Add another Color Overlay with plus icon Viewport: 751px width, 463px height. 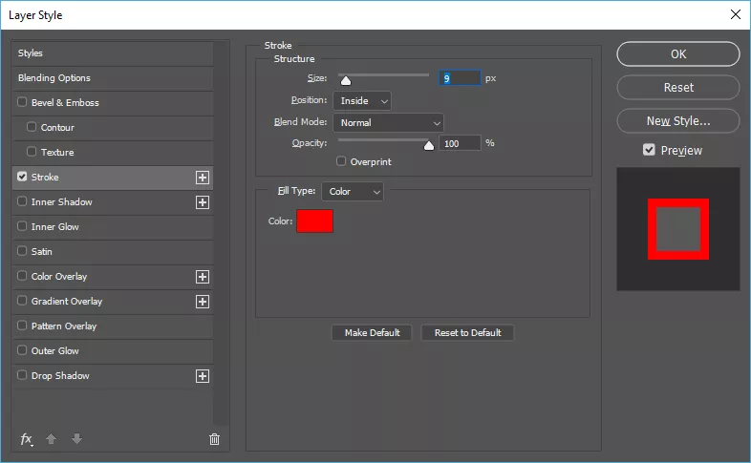pos(203,277)
